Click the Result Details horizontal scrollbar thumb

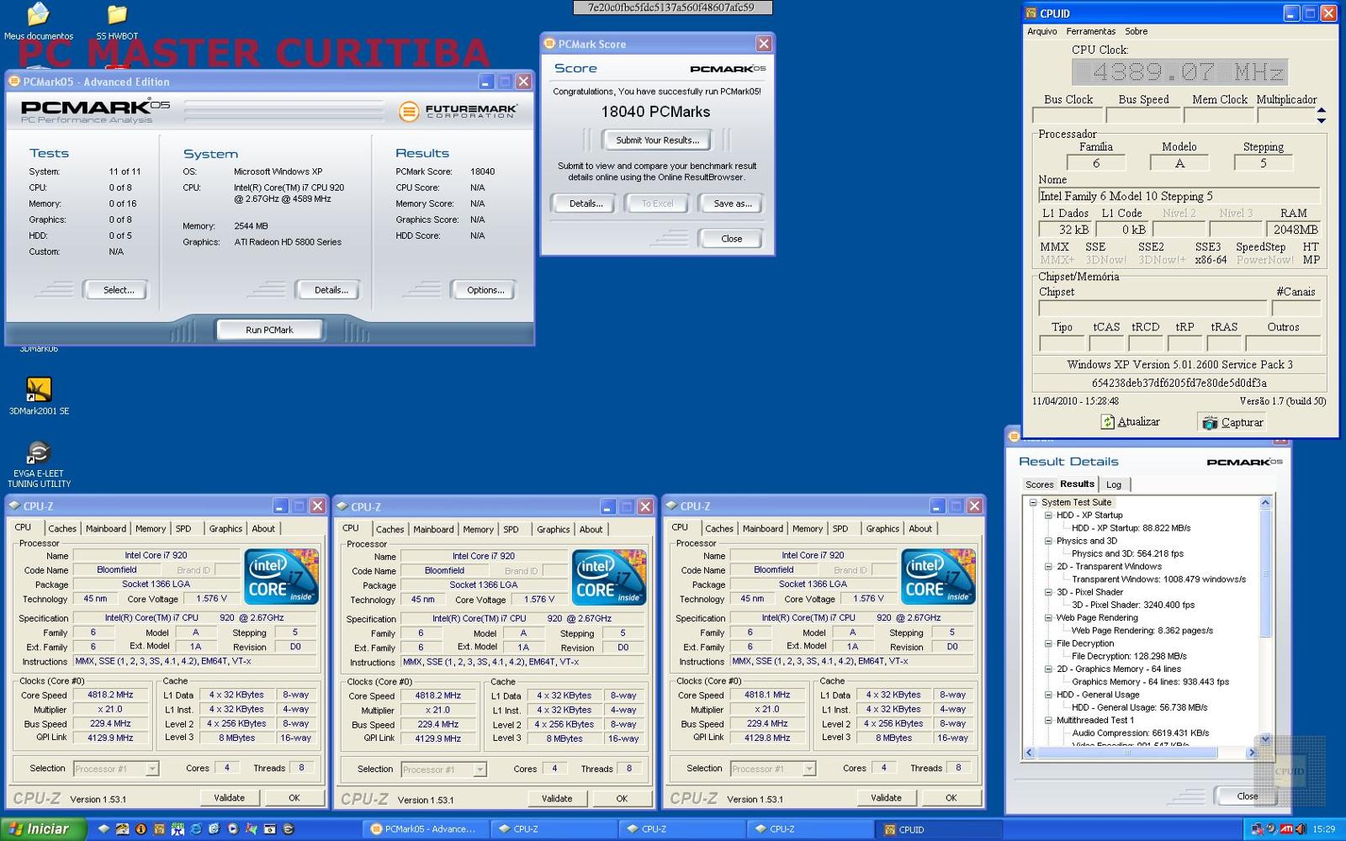click(1127, 753)
